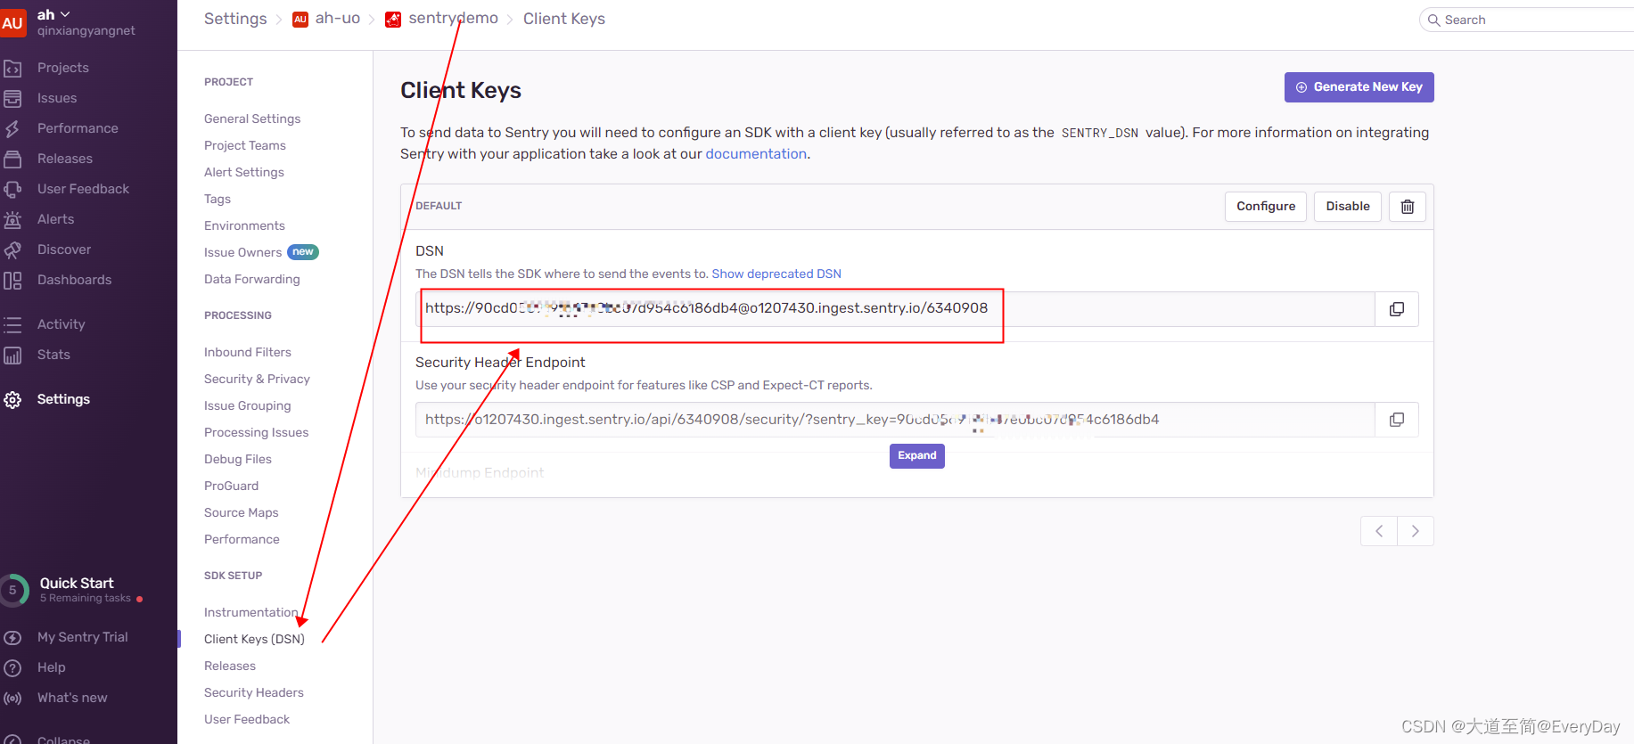Open User Feedback under SDK Setup

tap(247, 719)
